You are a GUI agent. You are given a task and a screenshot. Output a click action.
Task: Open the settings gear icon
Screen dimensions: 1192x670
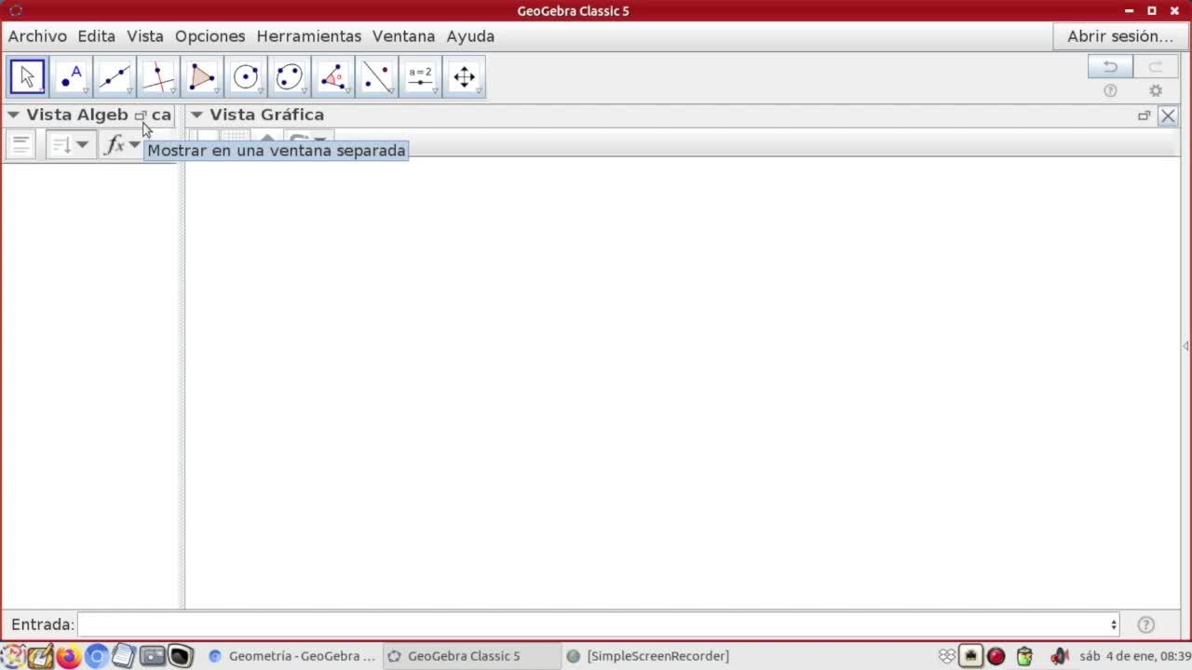tap(1156, 91)
